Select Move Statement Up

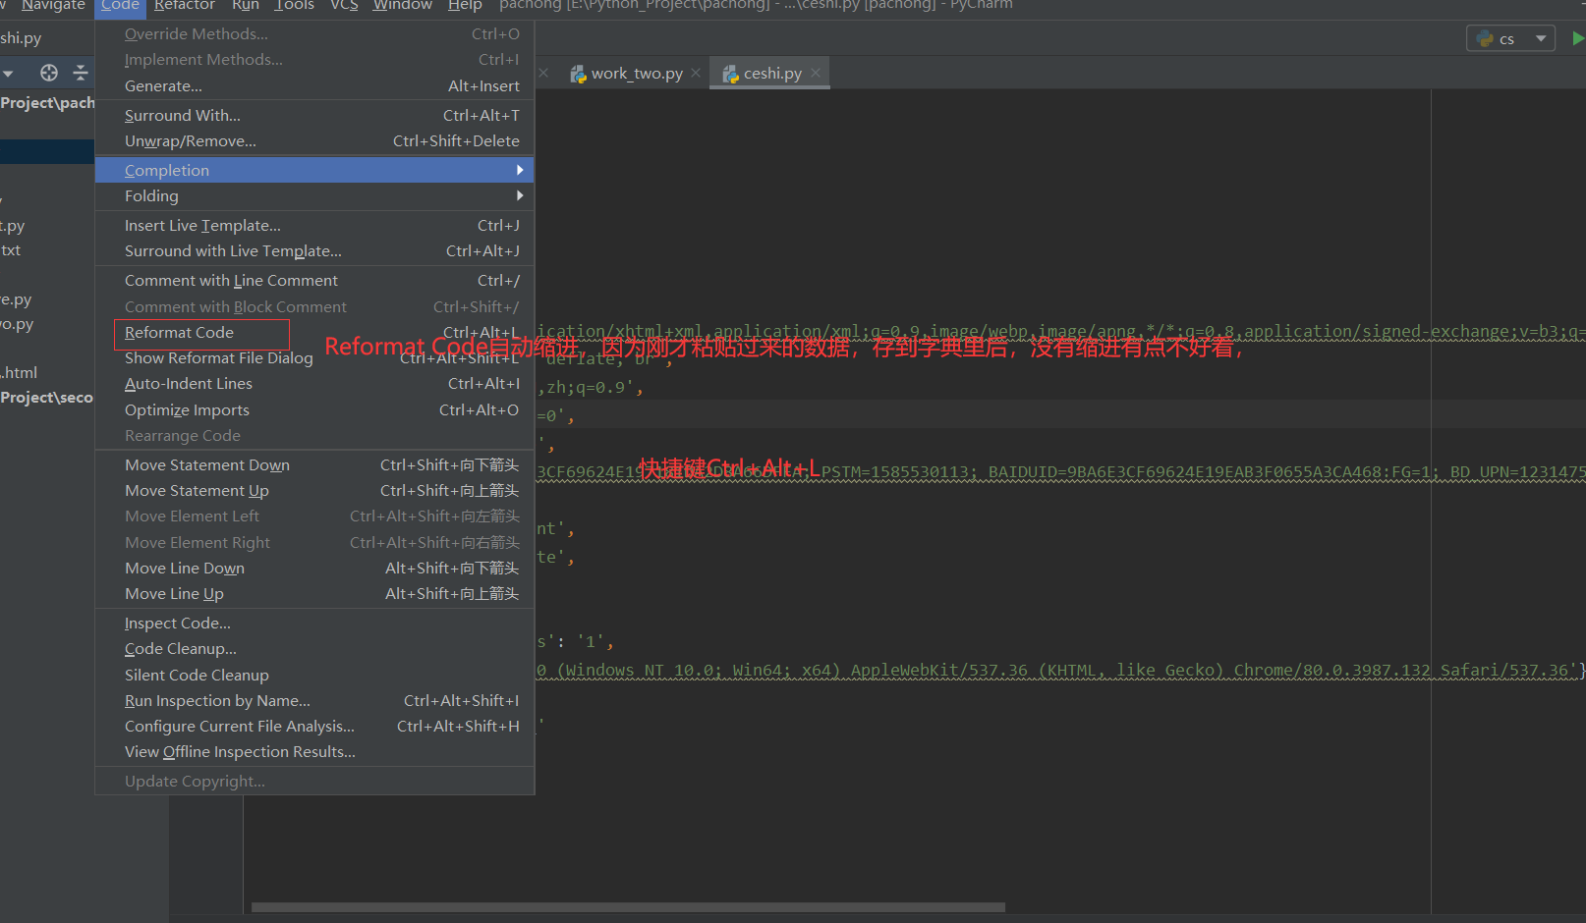[x=314, y=491]
